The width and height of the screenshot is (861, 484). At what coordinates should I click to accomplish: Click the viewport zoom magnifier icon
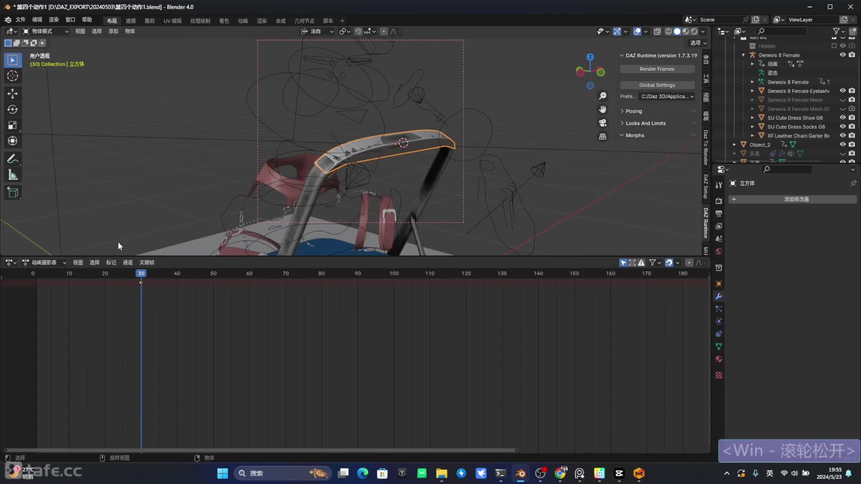(603, 96)
